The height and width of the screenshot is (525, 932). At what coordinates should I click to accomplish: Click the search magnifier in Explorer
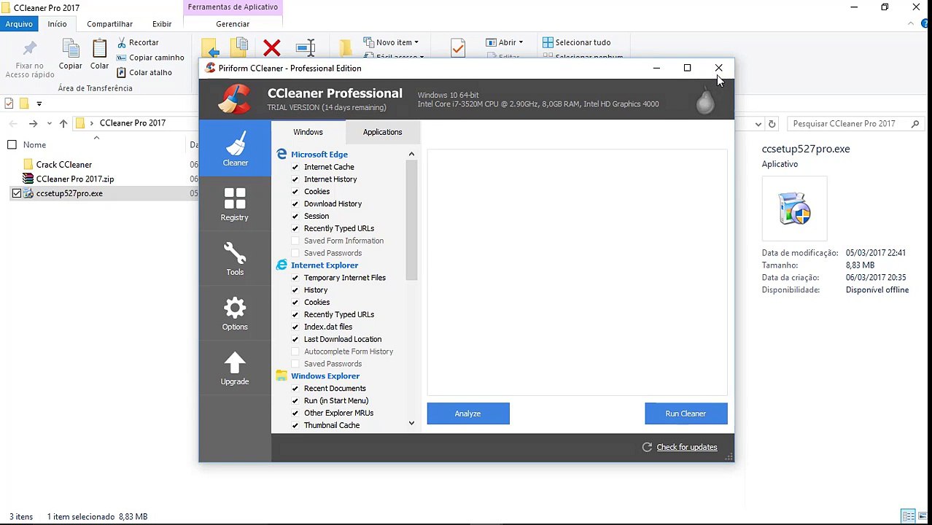(x=916, y=123)
